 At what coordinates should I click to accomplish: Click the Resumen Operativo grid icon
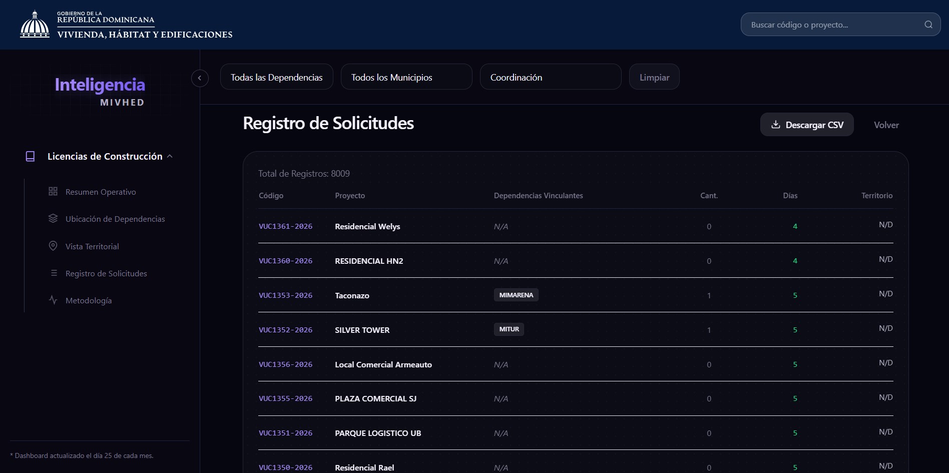[x=53, y=191]
